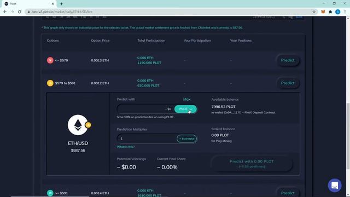
Task: Click the browser address bar URL
Action: [x=62, y=12]
